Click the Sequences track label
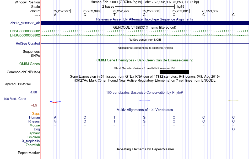 pos(31,51)
